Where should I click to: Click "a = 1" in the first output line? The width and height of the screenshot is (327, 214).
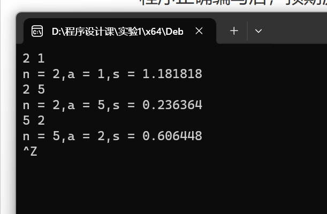pos(86,74)
